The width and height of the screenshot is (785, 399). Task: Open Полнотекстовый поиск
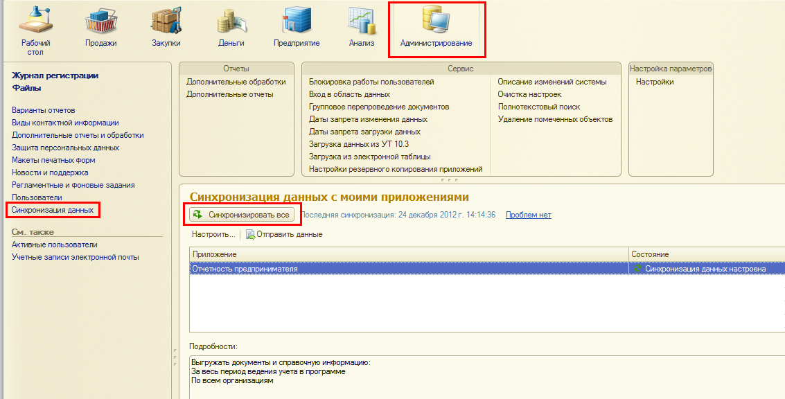(x=539, y=107)
